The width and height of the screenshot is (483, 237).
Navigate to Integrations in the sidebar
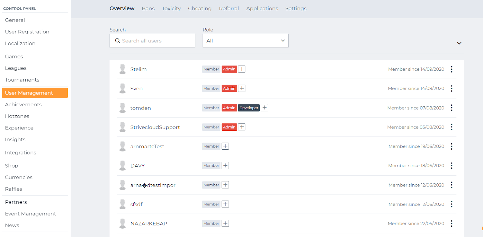point(21,153)
